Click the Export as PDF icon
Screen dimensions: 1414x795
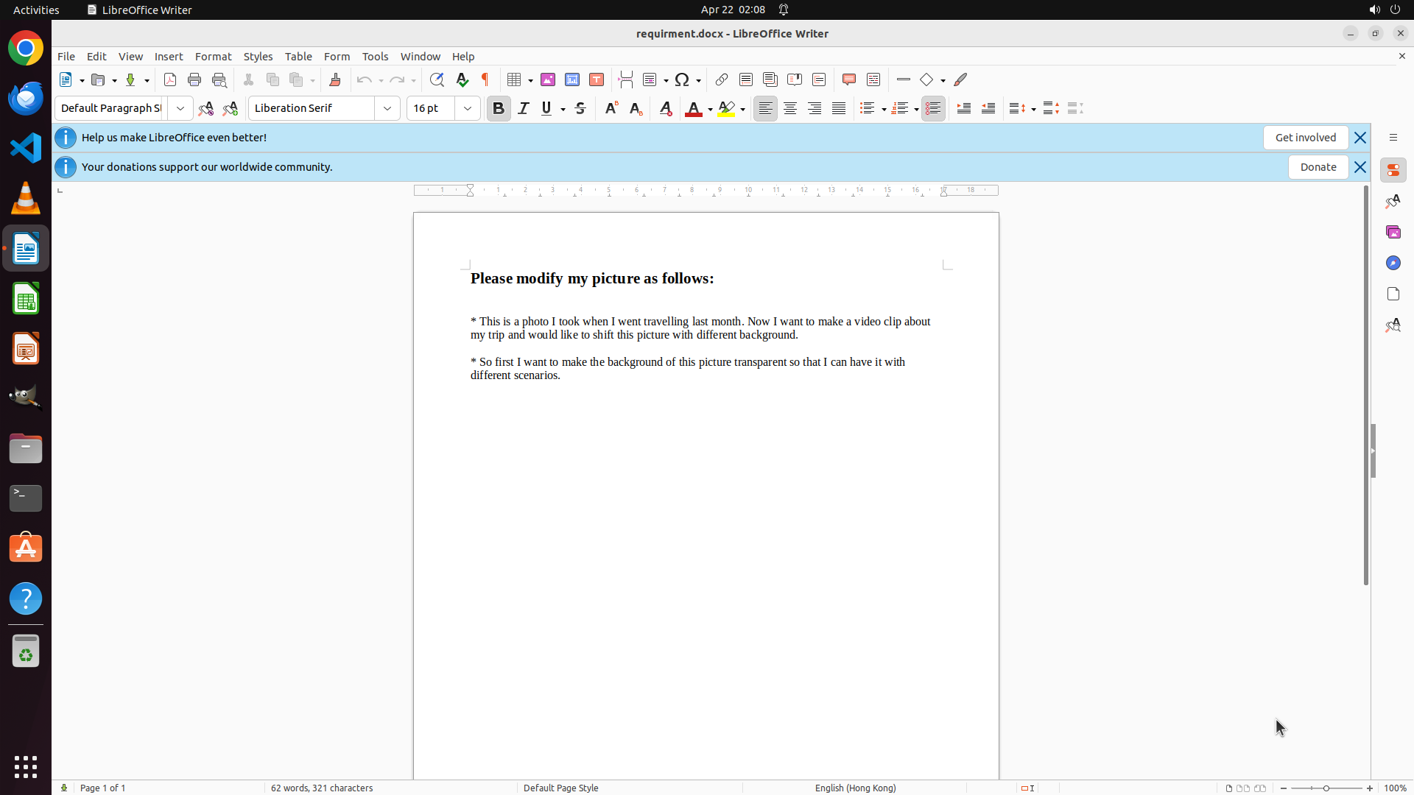pyautogui.click(x=170, y=79)
